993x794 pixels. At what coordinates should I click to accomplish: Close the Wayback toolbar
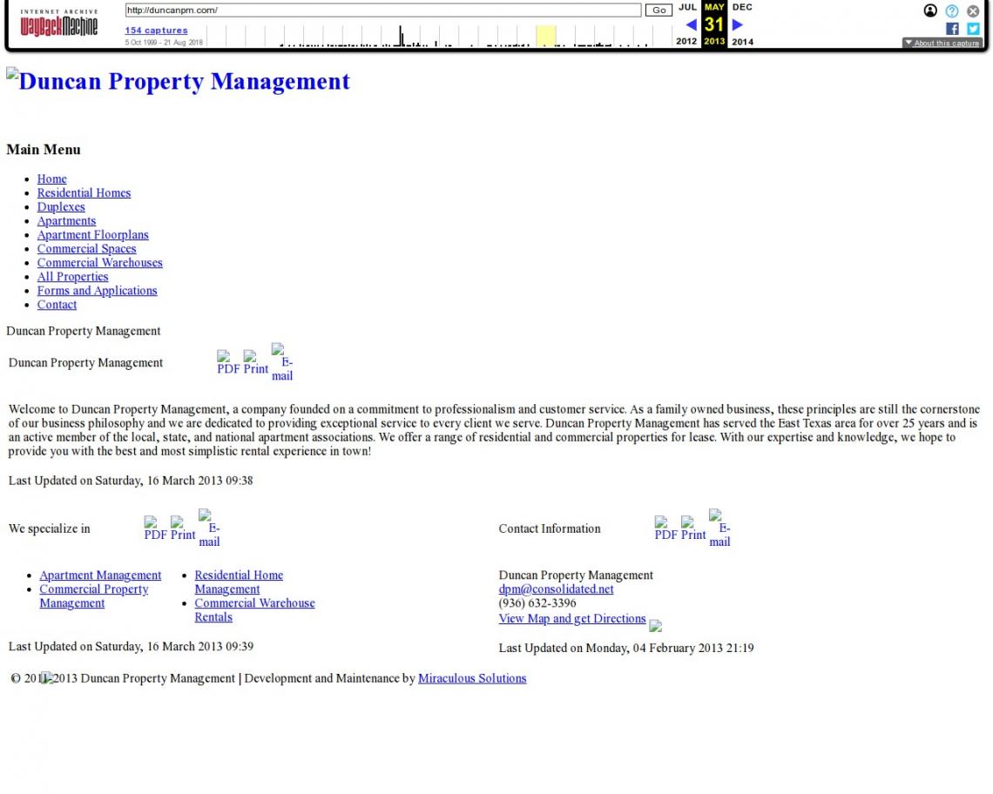click(973, 10)
